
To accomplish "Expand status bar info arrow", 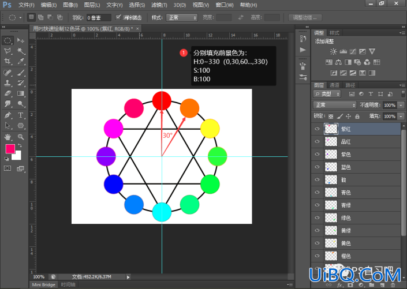I will click(x=128, y=277).
